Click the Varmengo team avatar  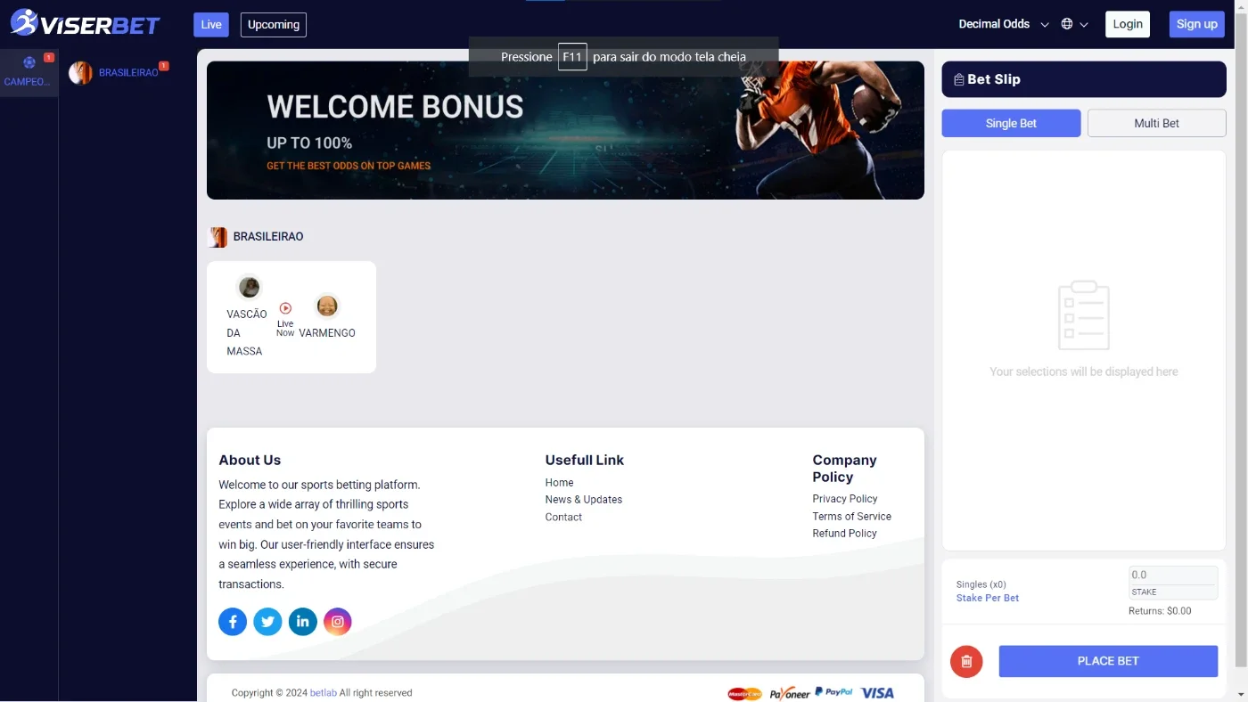point(327,306)
